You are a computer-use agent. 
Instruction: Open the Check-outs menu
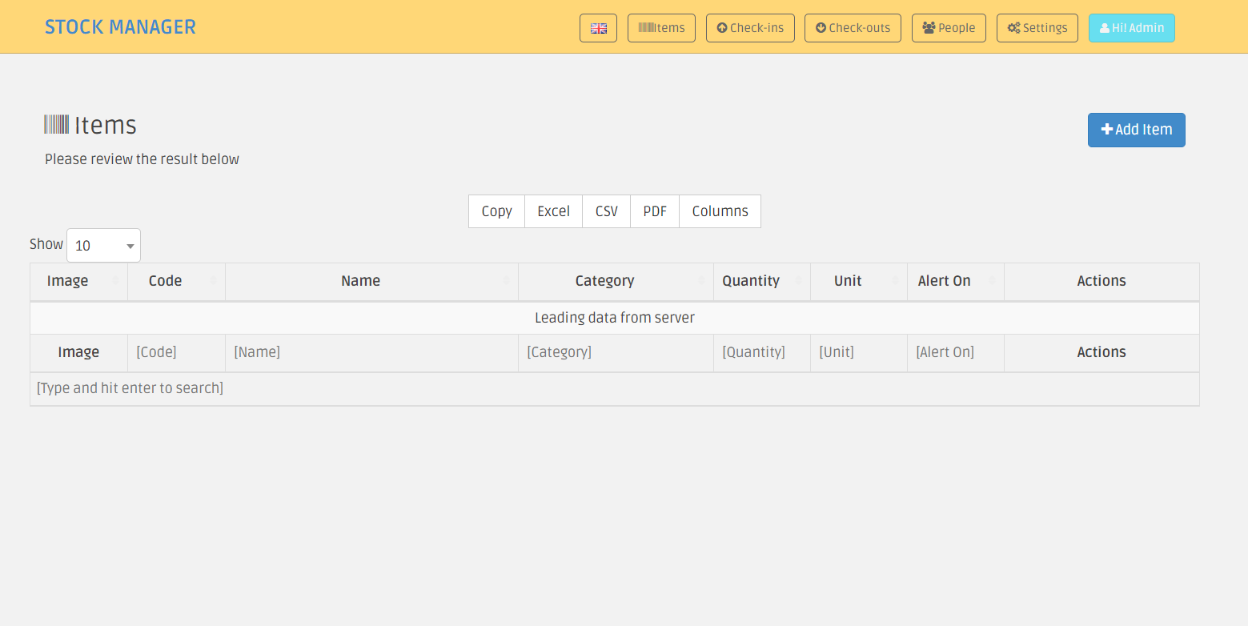pyautogui.click(x=853, y=28)
